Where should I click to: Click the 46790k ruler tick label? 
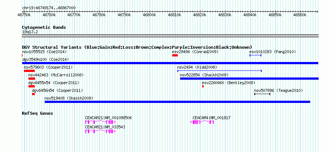[x=125, y=15]
